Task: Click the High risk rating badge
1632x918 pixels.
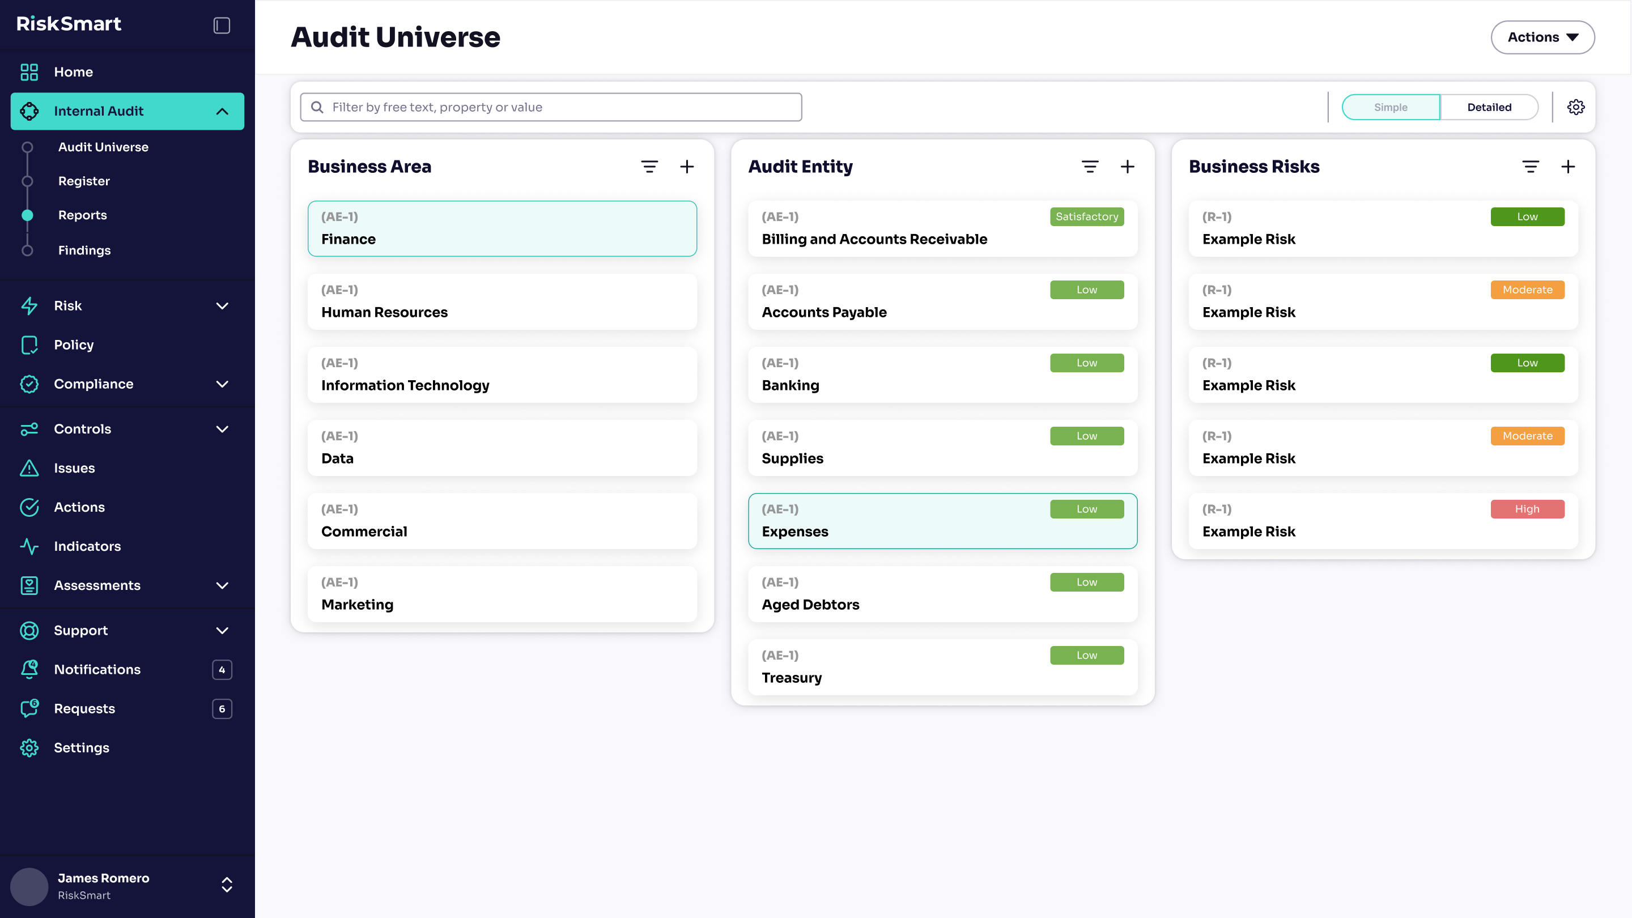Action: [x=1528, y=509]
